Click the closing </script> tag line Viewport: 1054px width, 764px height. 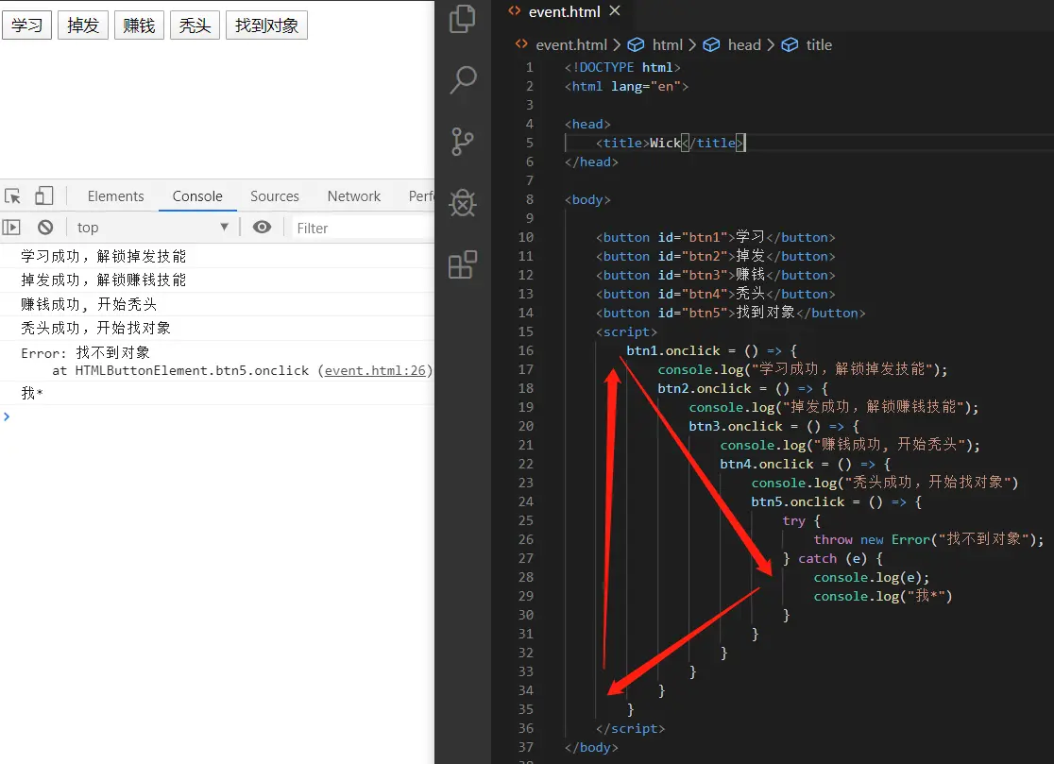(630, 728)
